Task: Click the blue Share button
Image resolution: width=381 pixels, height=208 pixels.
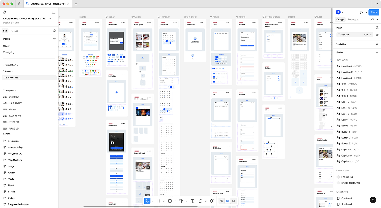Action: [374, 12]
